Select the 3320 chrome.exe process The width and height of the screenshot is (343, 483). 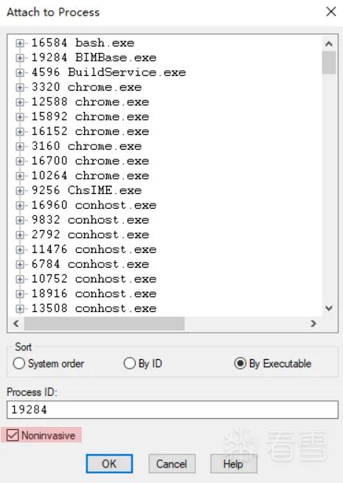click(86, 87)
